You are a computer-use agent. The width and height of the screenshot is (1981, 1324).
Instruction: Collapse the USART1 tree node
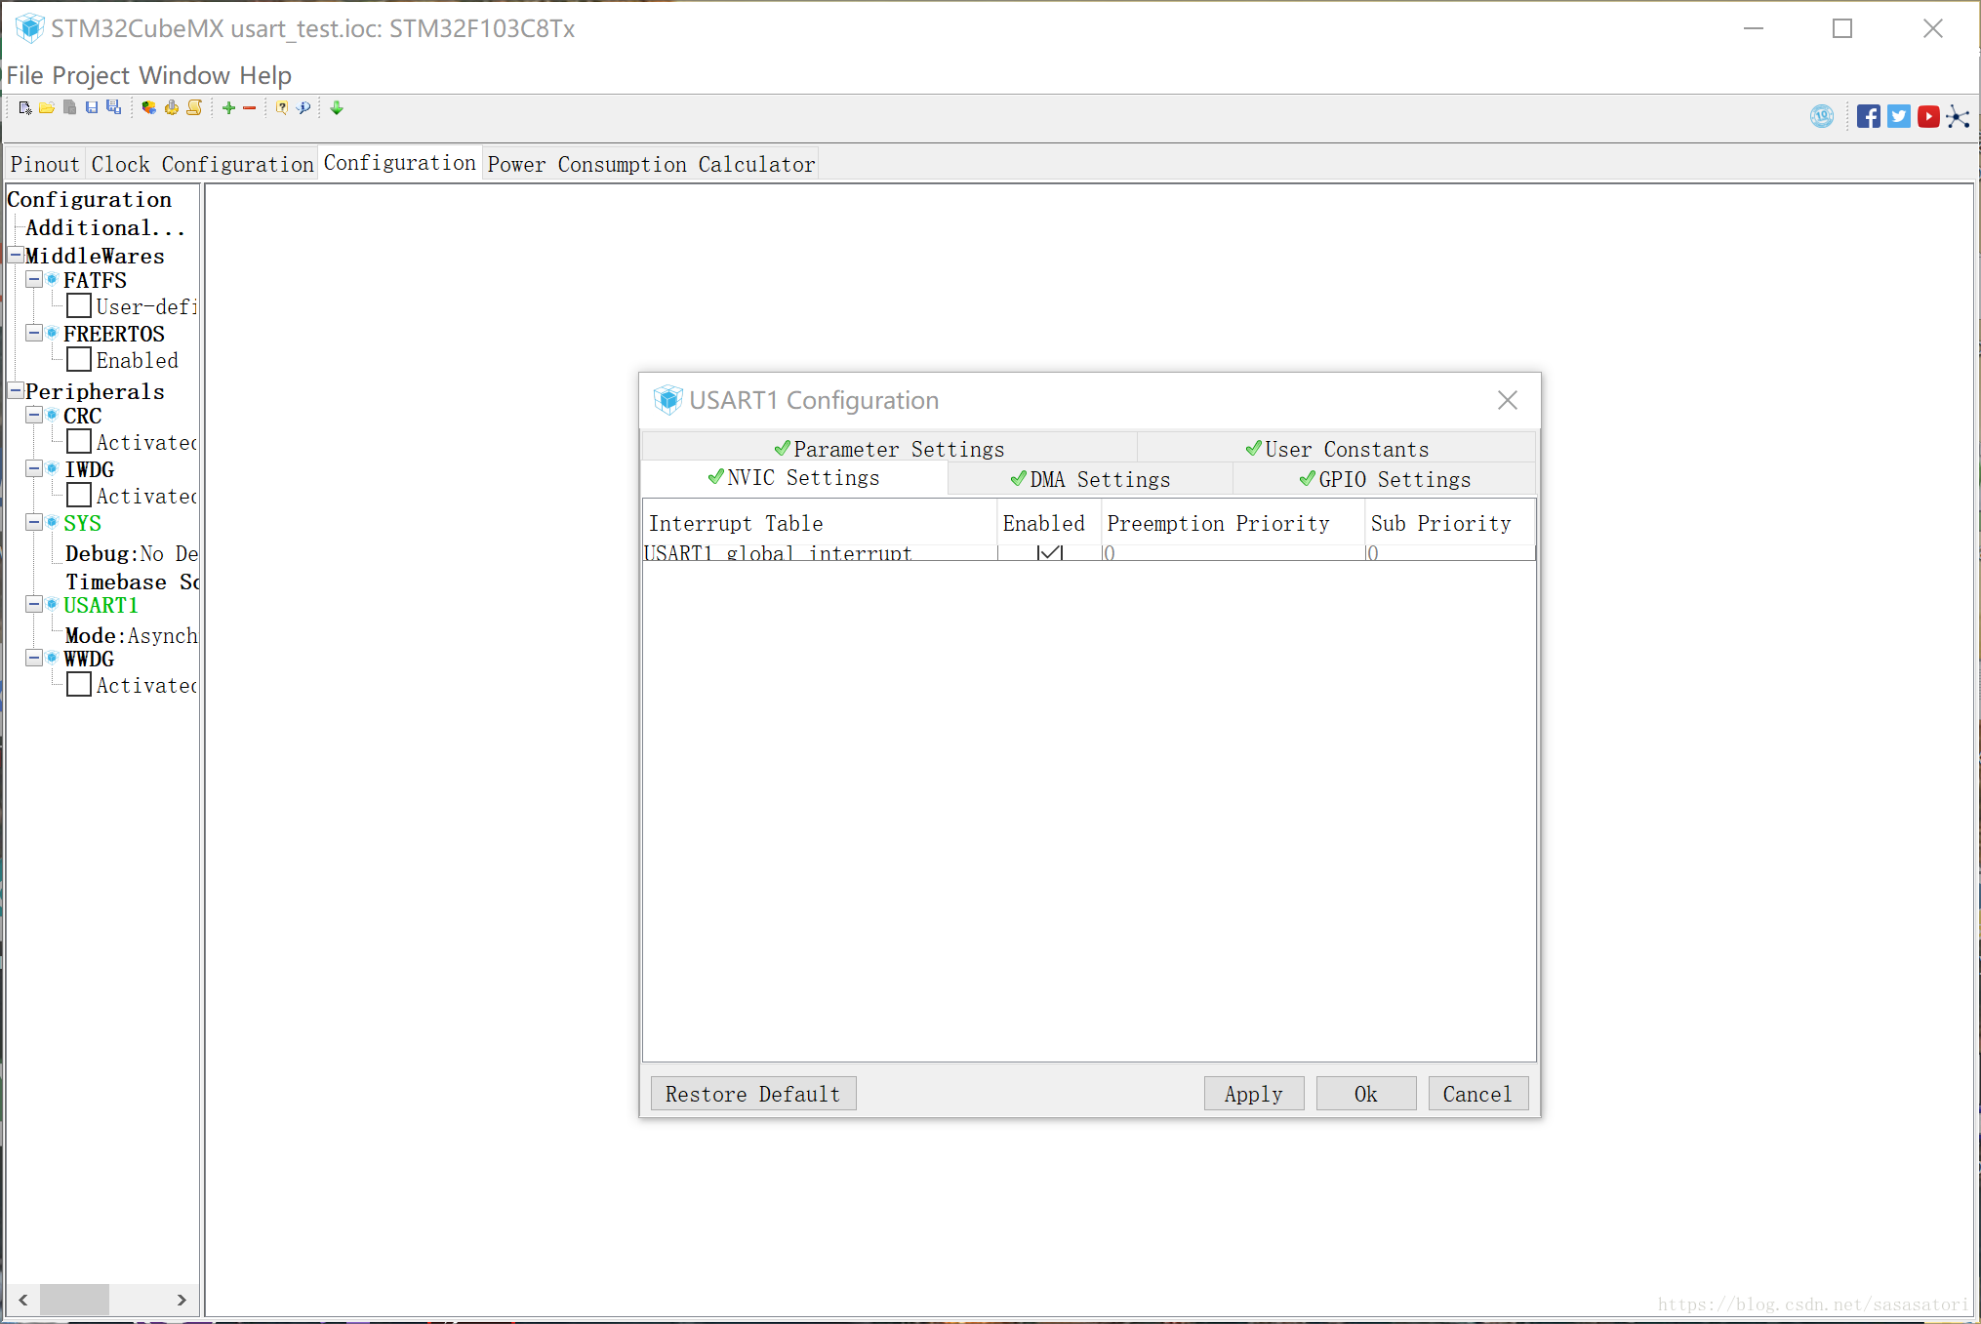pyautogui.click(x=34, y=605)
